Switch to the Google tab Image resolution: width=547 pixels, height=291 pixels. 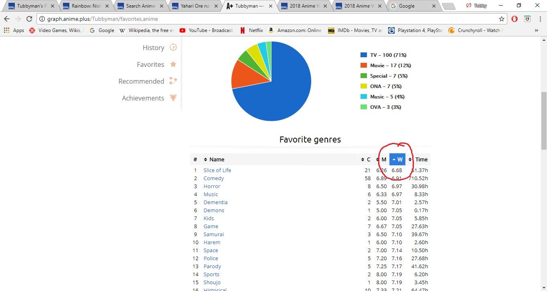[x=412, y=6]
